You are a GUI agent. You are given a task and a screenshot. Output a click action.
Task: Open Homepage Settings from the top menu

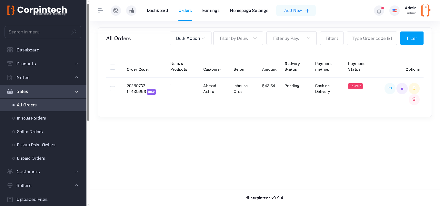(x=249, y=10)
